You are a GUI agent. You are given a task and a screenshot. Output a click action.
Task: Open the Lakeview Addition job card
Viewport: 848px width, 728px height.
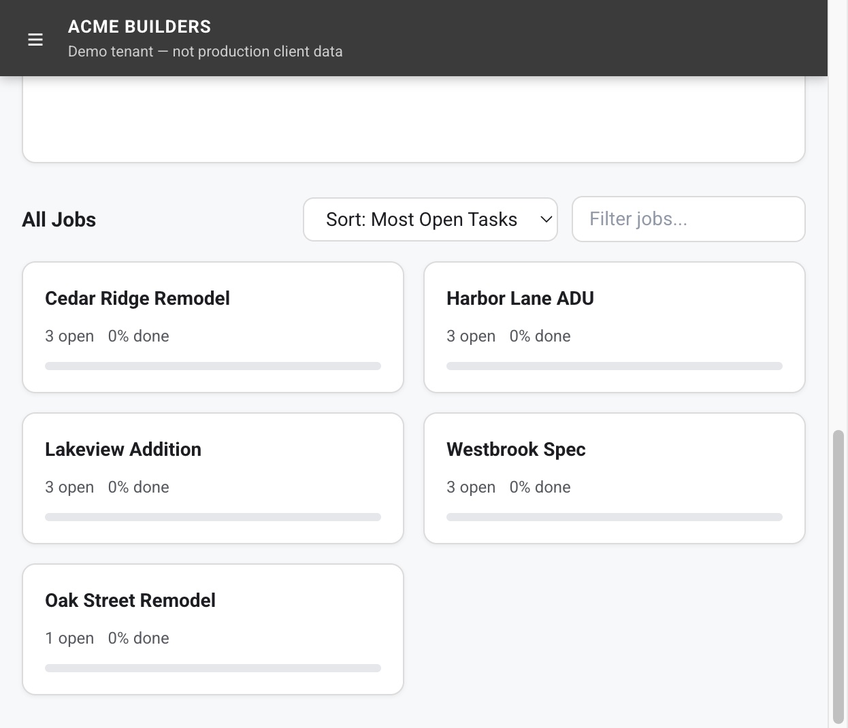click(x=213, y=478)
